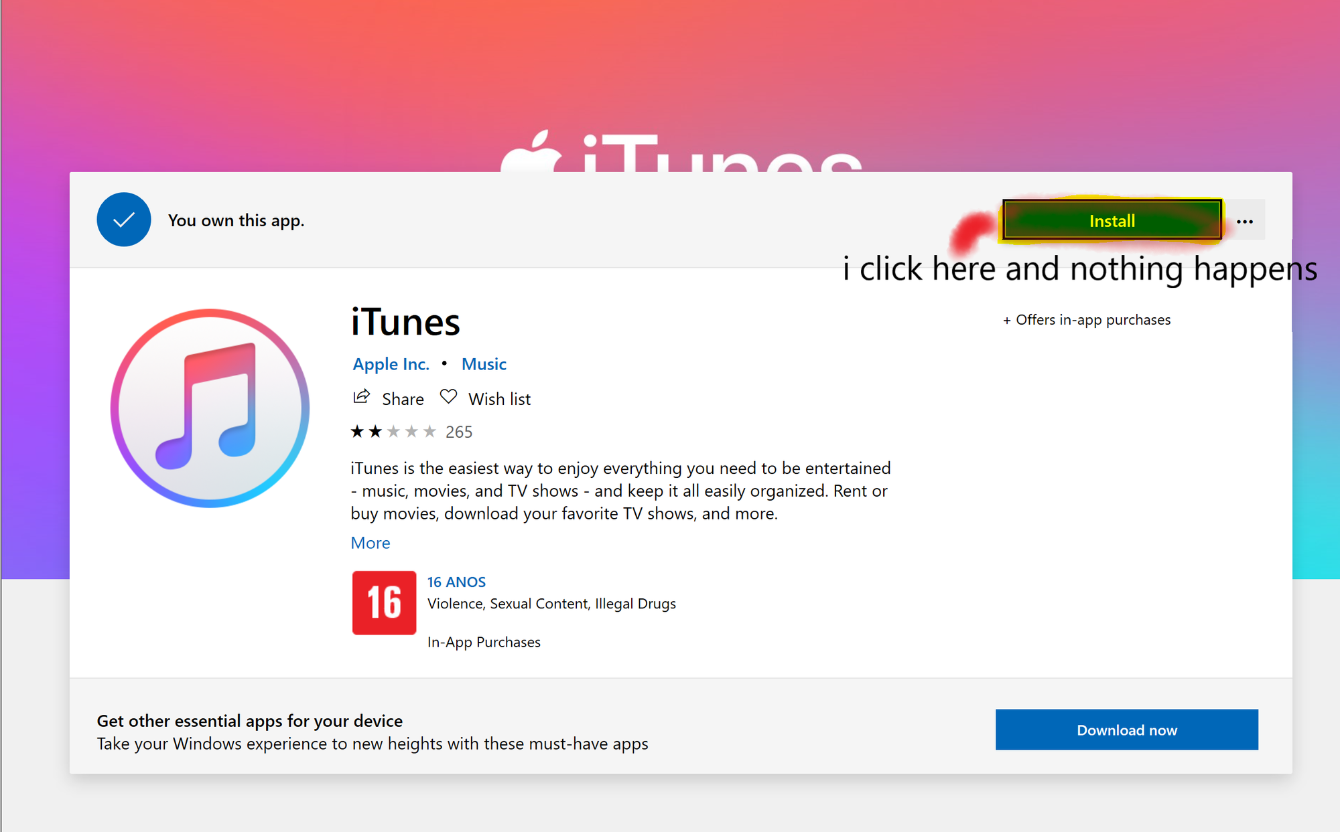Click the green Install button
Screen dimensions: 1340x832
[1112, 220]
